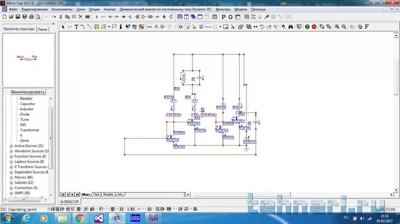Image resolution: width=400 pixels, height=224 pixels.
Task: Click the zoom in magnifier icon
Action: pyautogui.click(x=337, y=27)
